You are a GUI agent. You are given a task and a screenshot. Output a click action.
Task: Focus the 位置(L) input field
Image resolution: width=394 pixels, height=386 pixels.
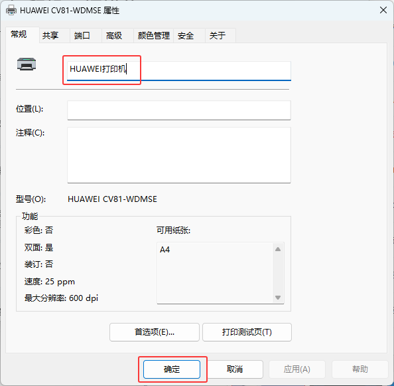point(179,110)
